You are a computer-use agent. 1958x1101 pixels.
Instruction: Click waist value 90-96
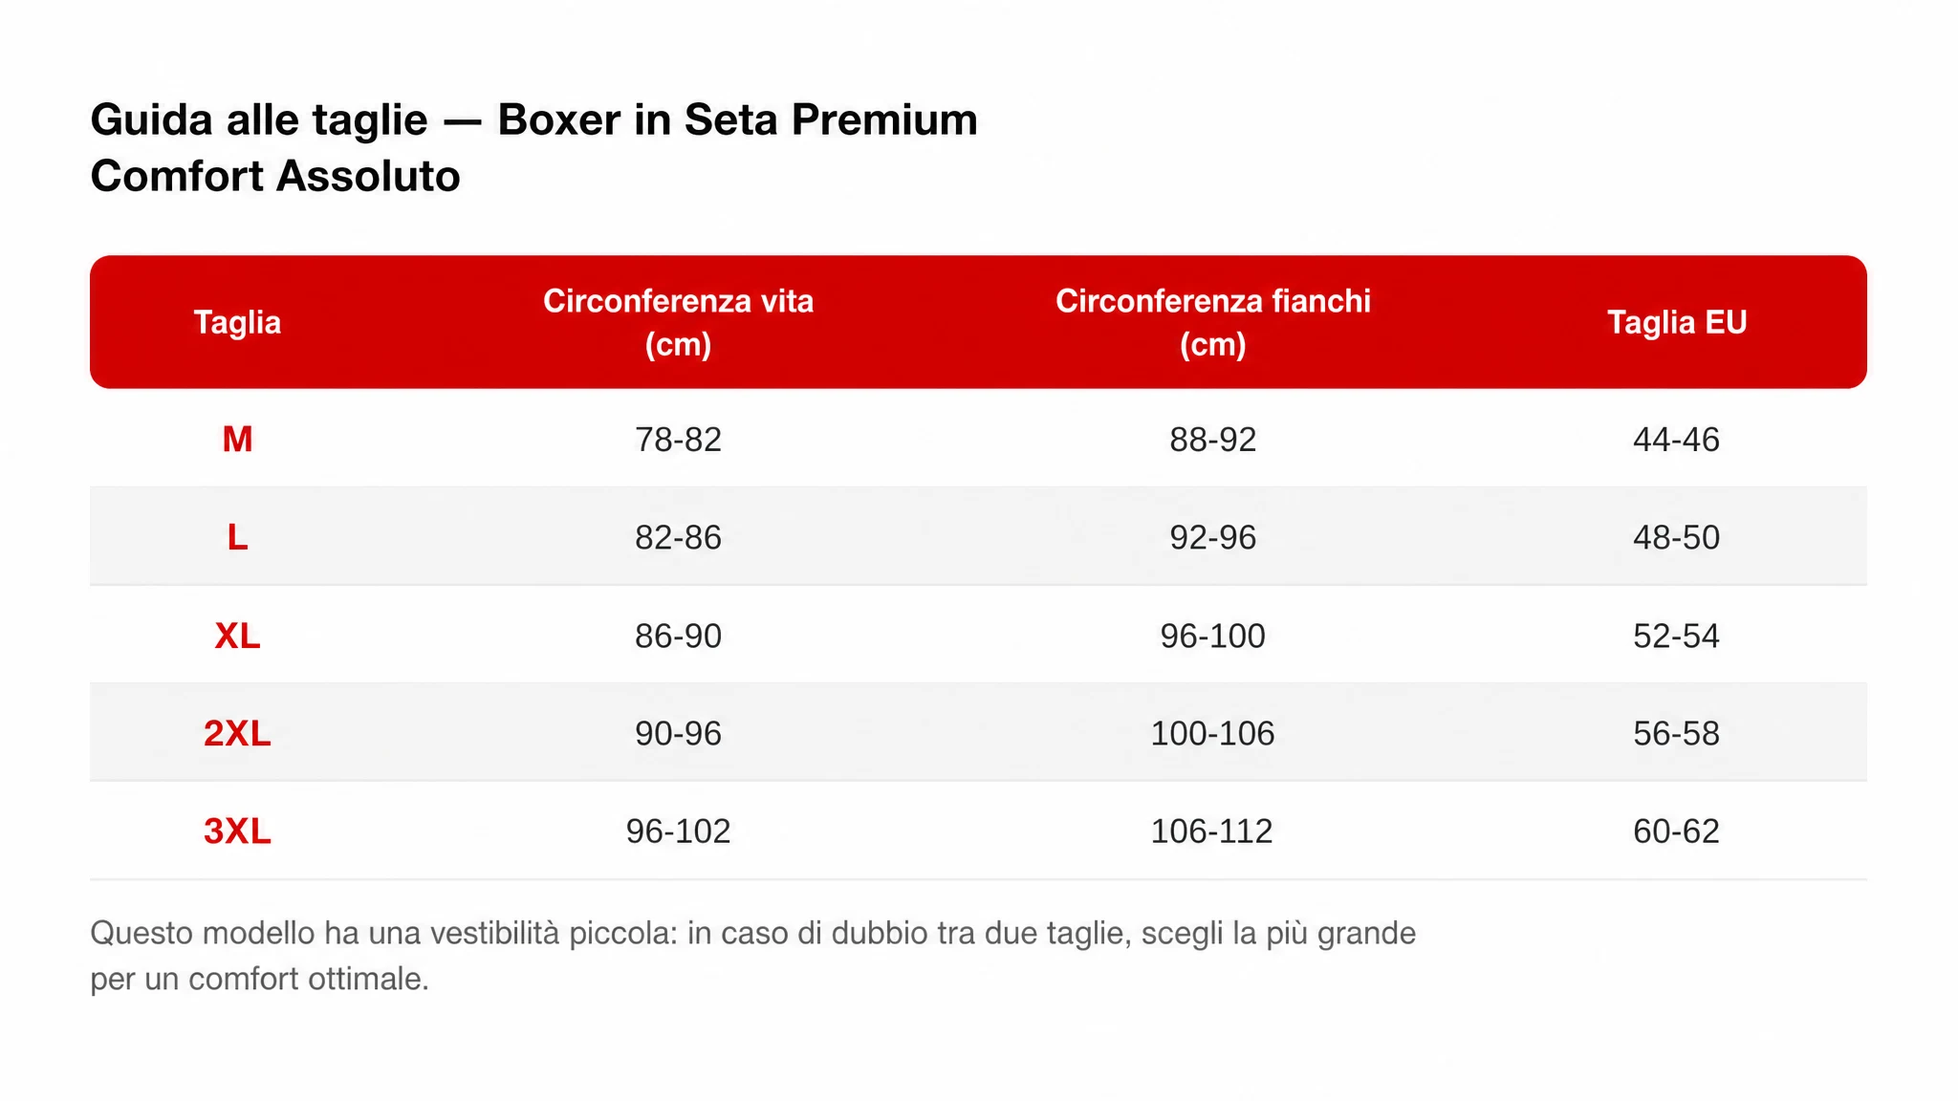(678, 733)
